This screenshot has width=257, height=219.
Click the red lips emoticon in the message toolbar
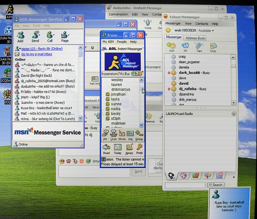(x=69, y=162)
